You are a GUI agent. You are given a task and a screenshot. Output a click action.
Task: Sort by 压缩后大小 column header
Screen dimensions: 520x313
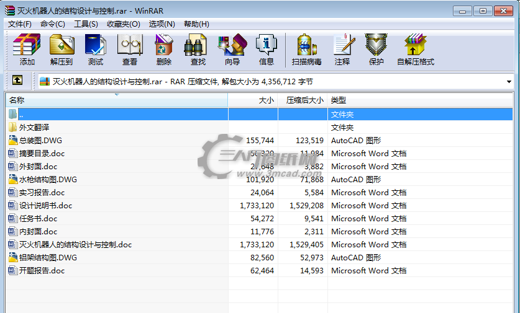[303, 100]
